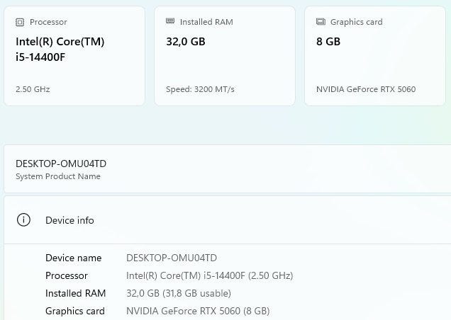The image size is (451, 320).
Task: Click the 'Installed RAM' label in top card
Action: [x=206, y=22]
